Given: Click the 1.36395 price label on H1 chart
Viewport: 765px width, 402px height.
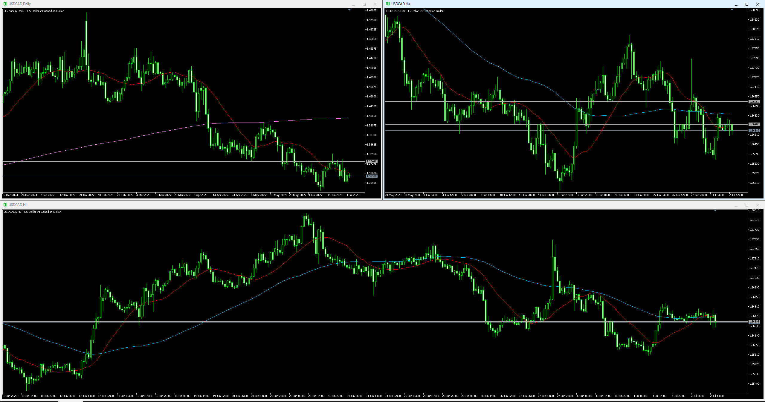Looking at the screenshot, I should [x=754, y=322].
